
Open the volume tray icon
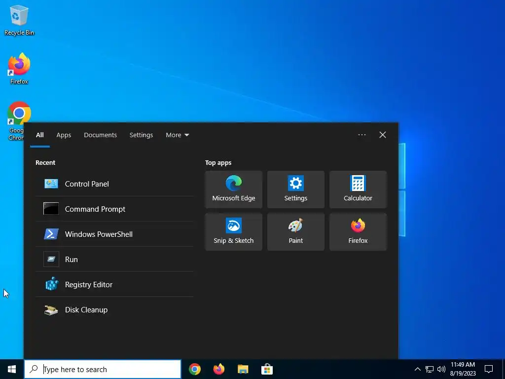click(441, 369)
